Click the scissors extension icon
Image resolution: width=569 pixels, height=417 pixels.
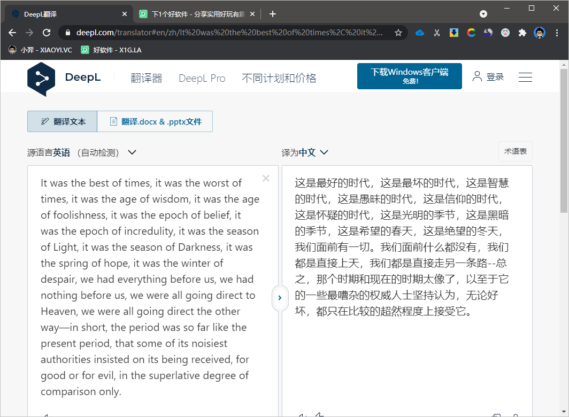pos(437,33)
